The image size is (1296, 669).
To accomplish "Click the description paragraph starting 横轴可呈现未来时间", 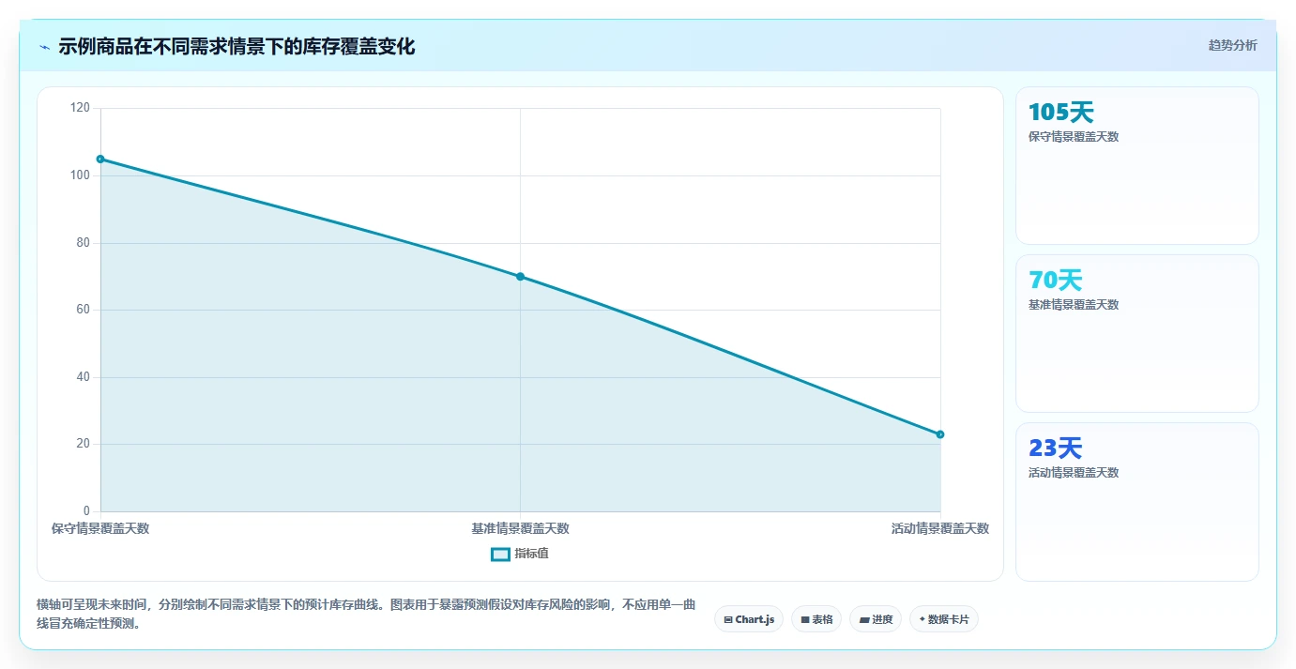I will point(366,614).
